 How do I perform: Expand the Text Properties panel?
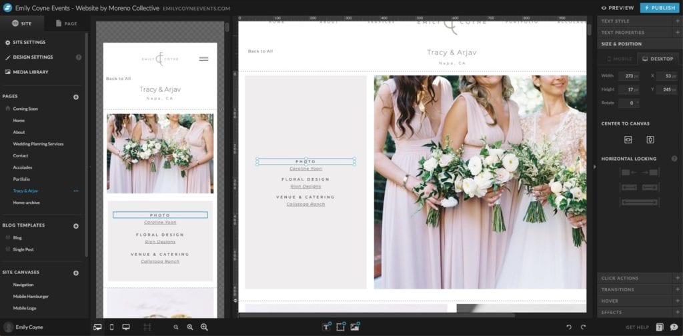click(638, 33)
